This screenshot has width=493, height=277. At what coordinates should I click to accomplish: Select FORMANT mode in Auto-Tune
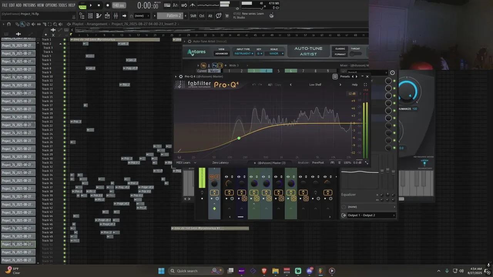pyautogui.click(x=340, y=54)
